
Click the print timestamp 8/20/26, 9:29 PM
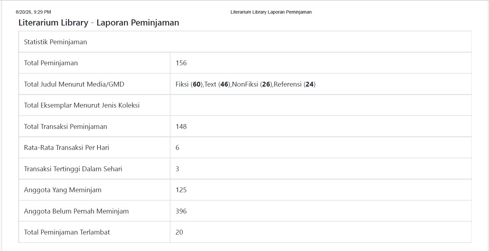33,12
